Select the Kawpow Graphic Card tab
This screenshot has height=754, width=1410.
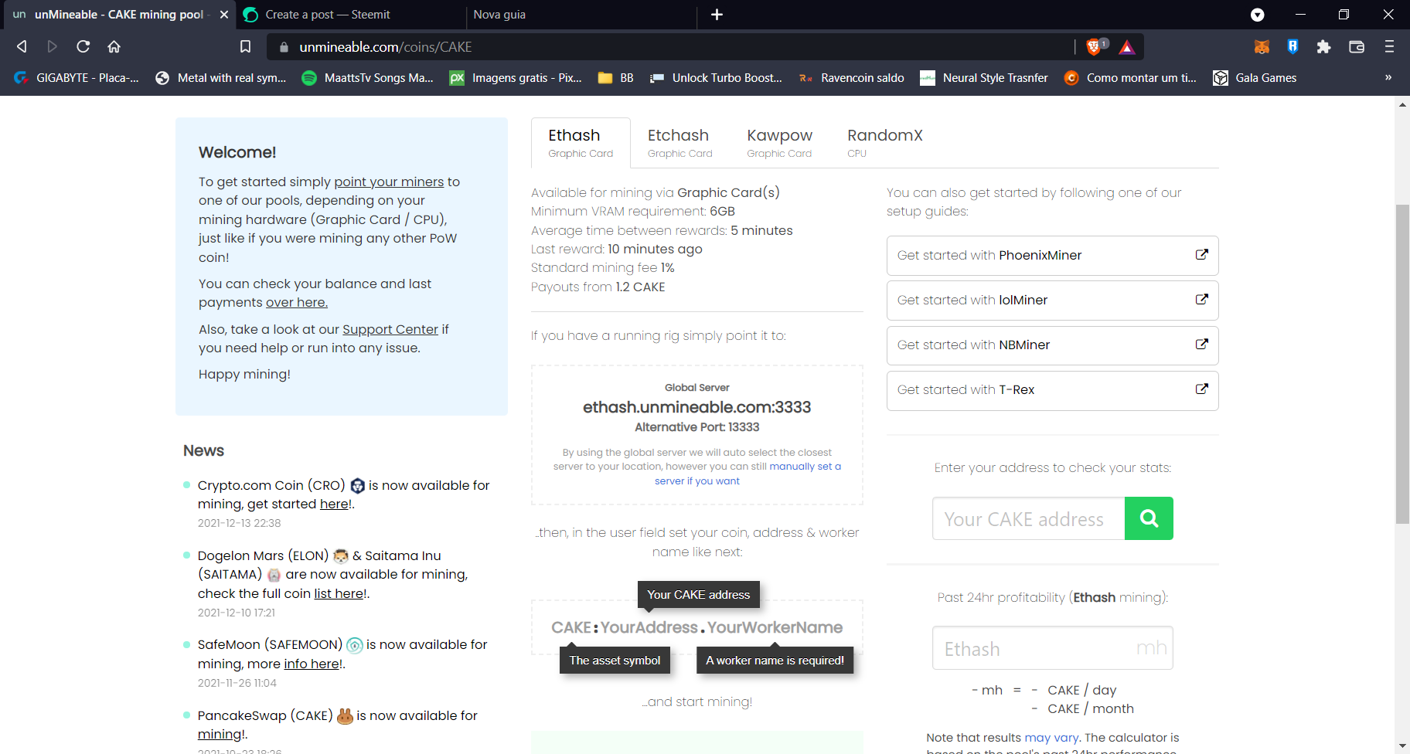tap(779, 143)
